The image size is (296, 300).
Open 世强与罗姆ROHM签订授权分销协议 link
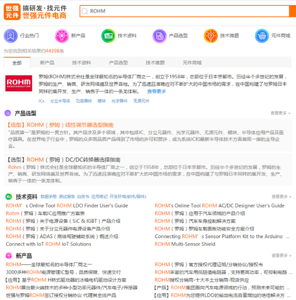[x=61, y=295]
